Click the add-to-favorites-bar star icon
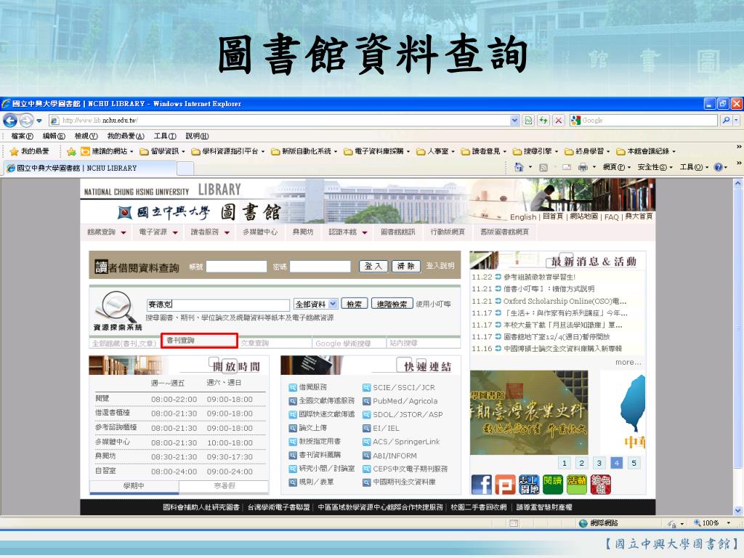Screen dimensions: 744x558 [x=71, y=151]
